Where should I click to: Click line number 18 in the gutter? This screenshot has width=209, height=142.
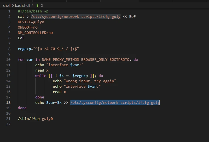pyautogui.click(x=8, y=102)
